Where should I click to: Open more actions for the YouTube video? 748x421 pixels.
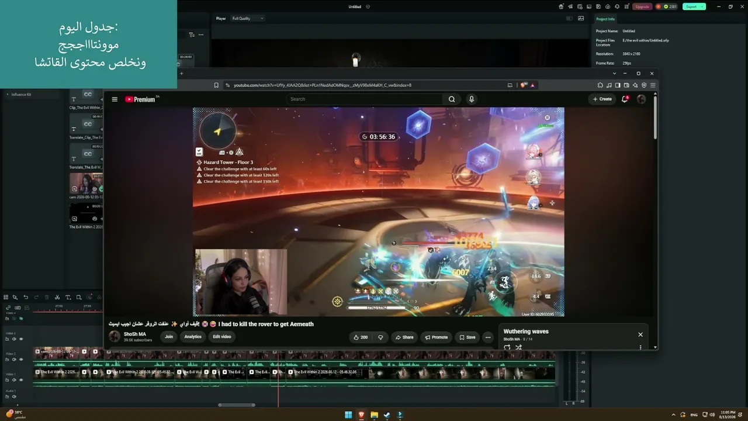(488, 337)
